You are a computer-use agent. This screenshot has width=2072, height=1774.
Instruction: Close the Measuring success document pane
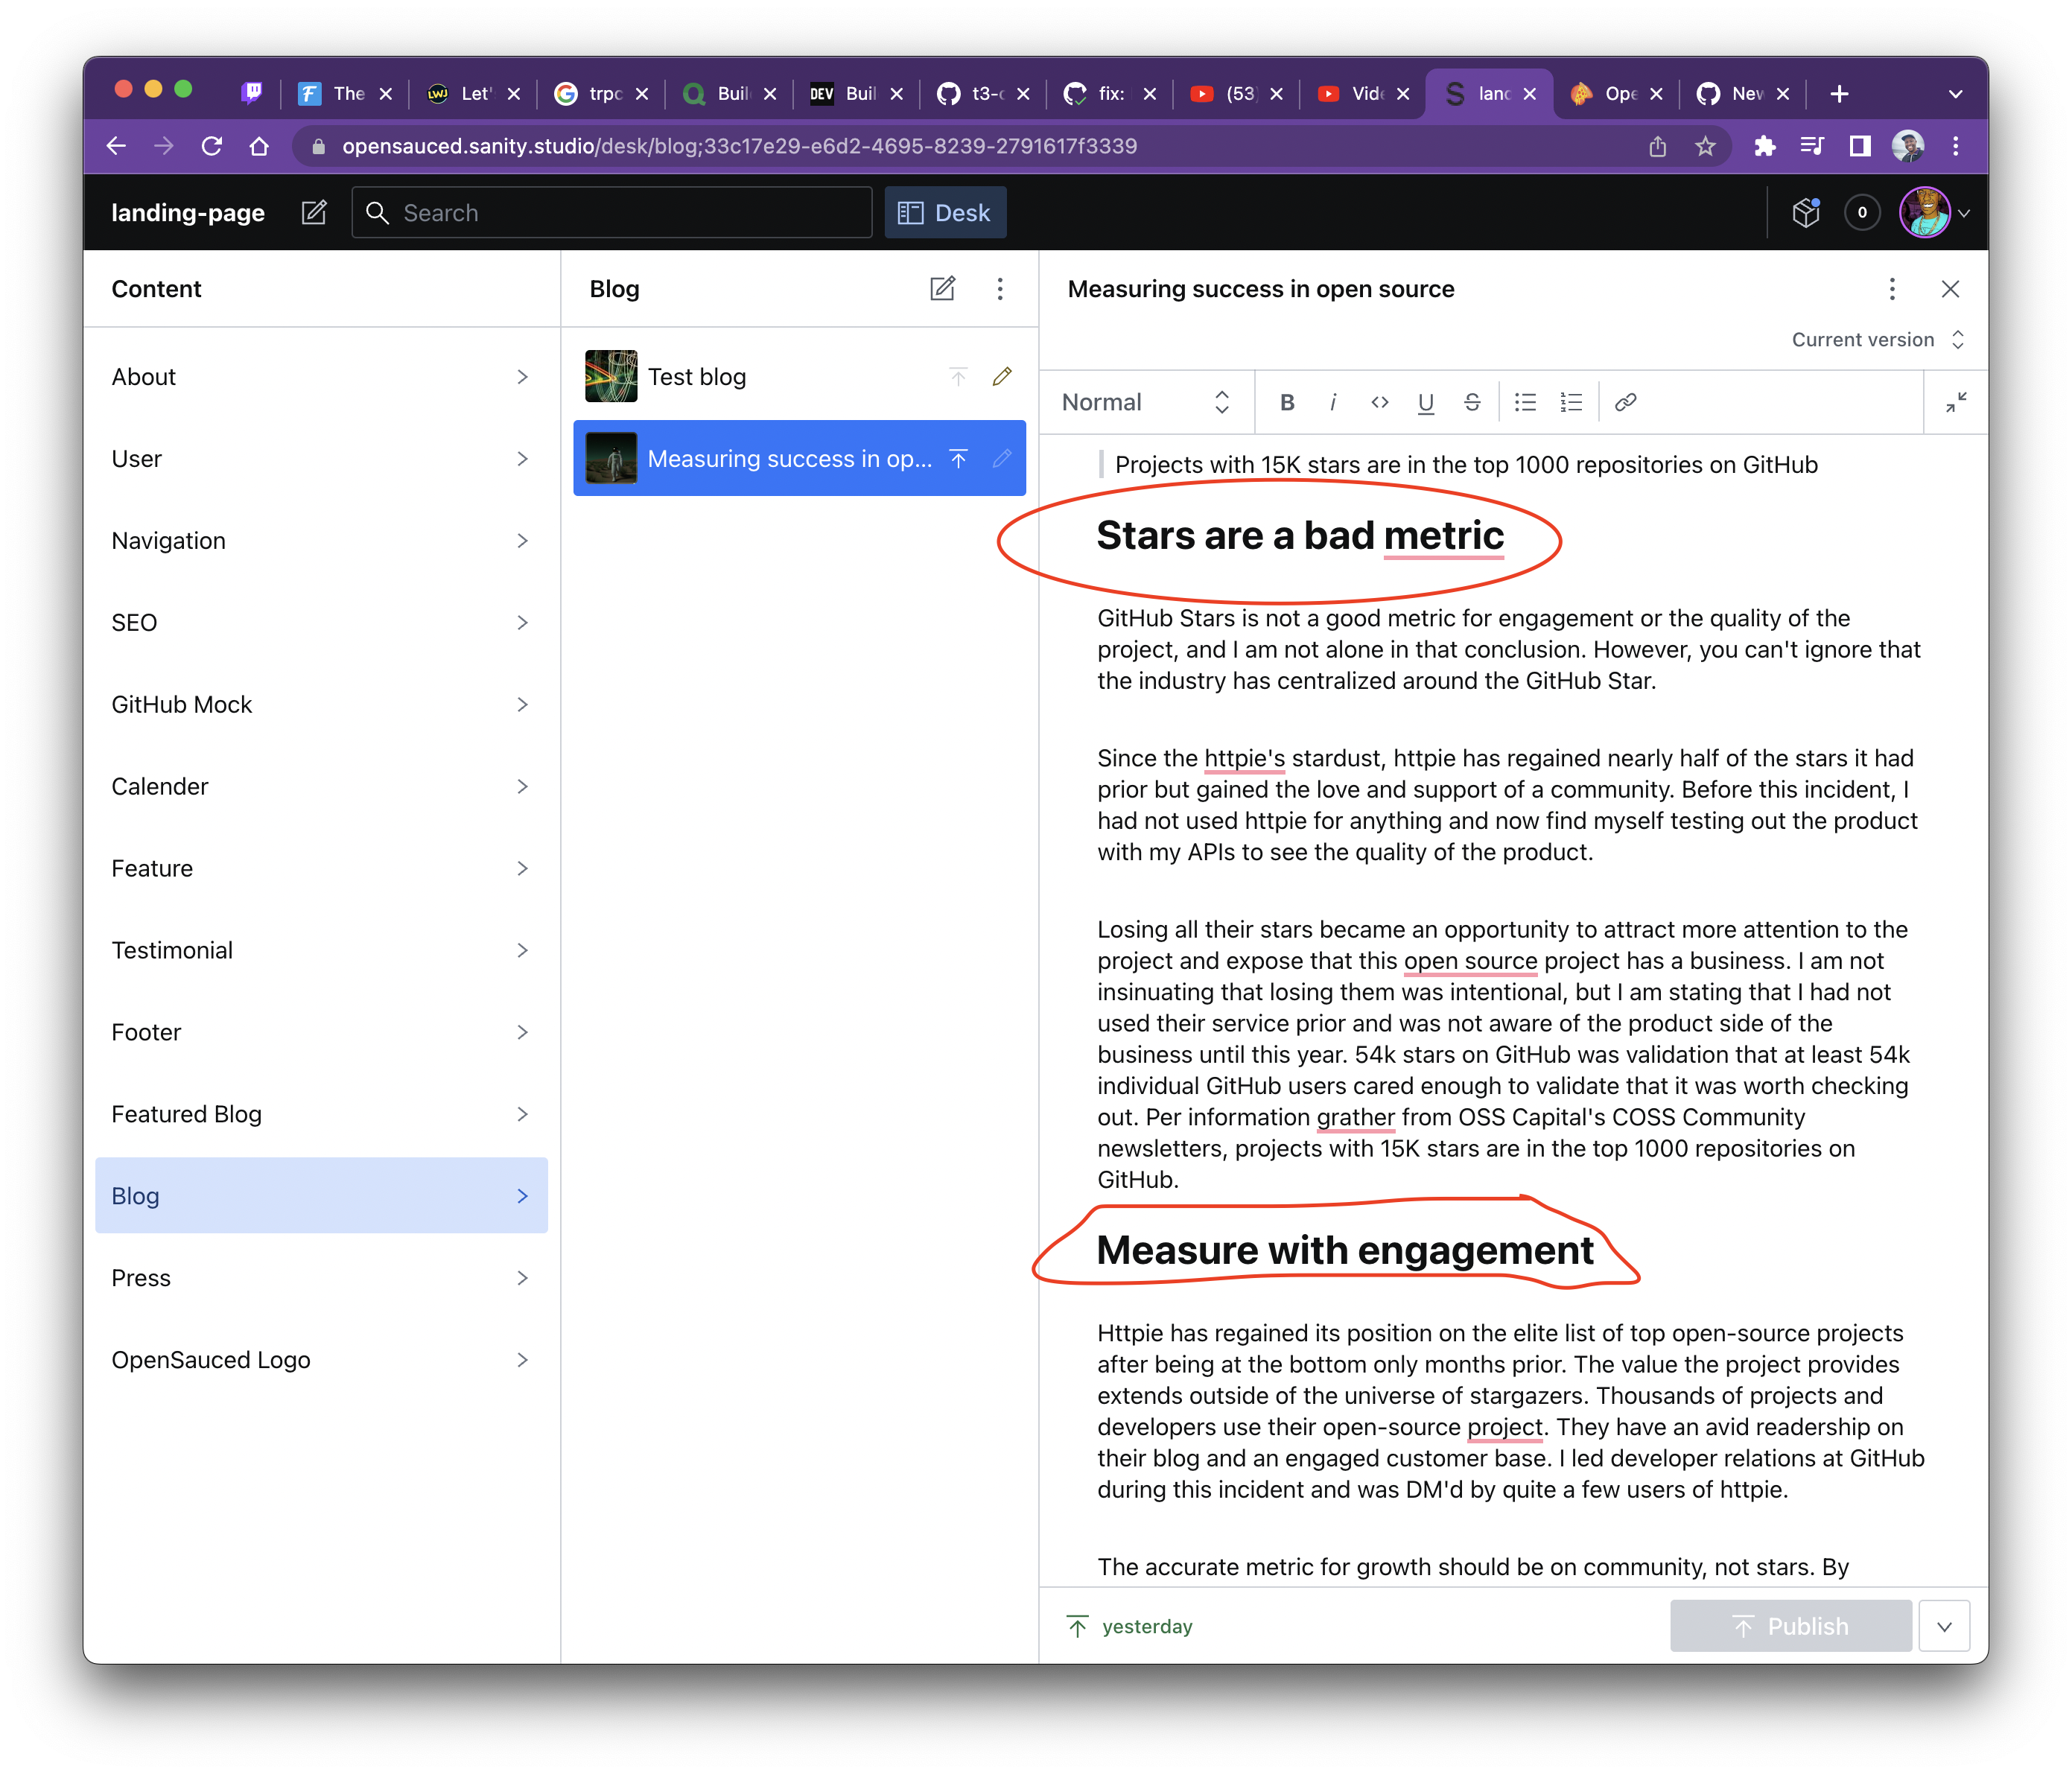click(1950, 289)
